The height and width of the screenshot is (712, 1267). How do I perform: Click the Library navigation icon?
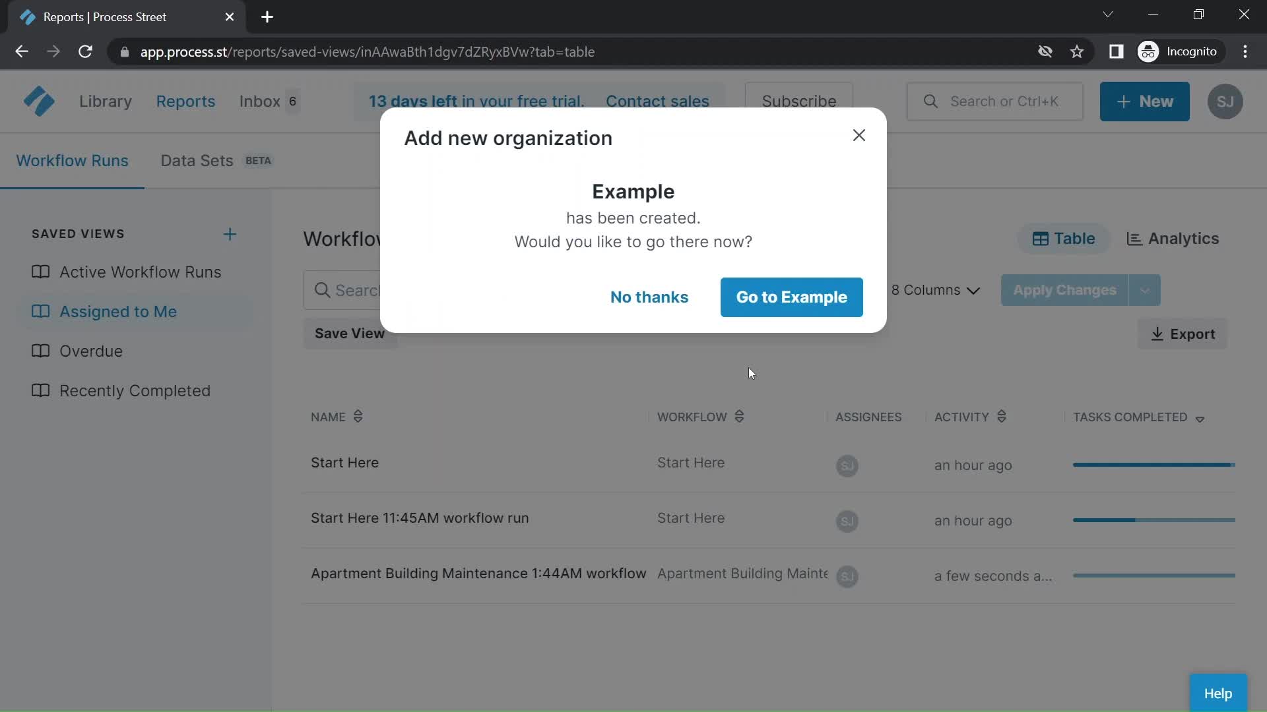tap(106, 101)
